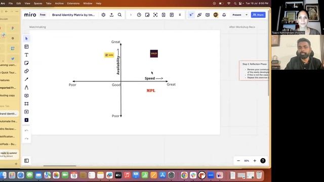324x182 pixels.
Task: Open the Extensions menu in menu bar
Action: pyautogui.click(x=73, y=4)
